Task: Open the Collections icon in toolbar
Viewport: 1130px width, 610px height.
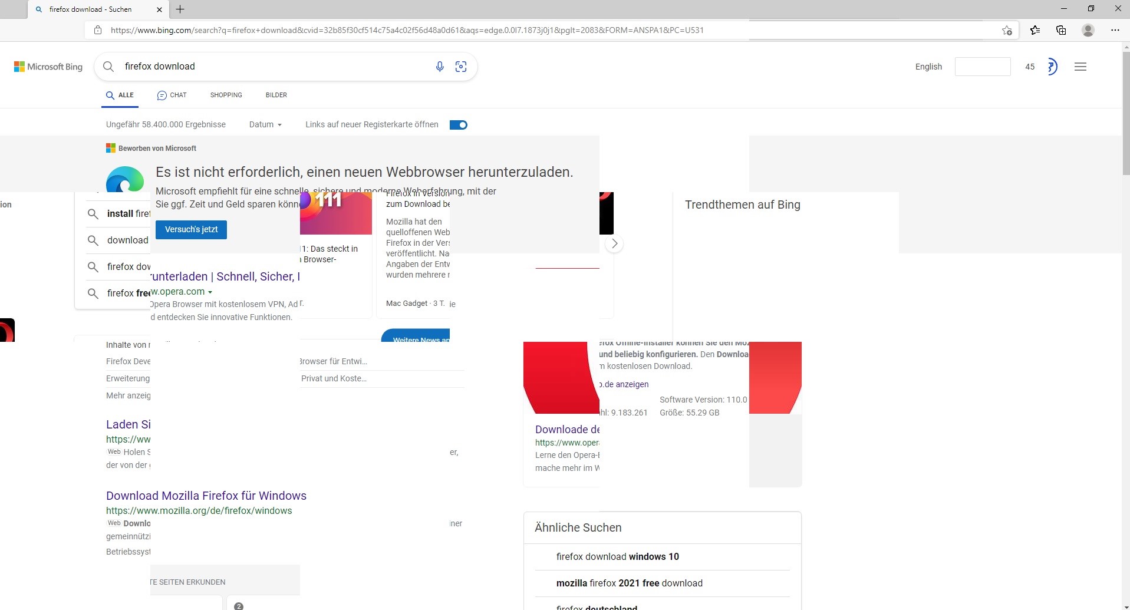Action: [x=1061, y=30]
